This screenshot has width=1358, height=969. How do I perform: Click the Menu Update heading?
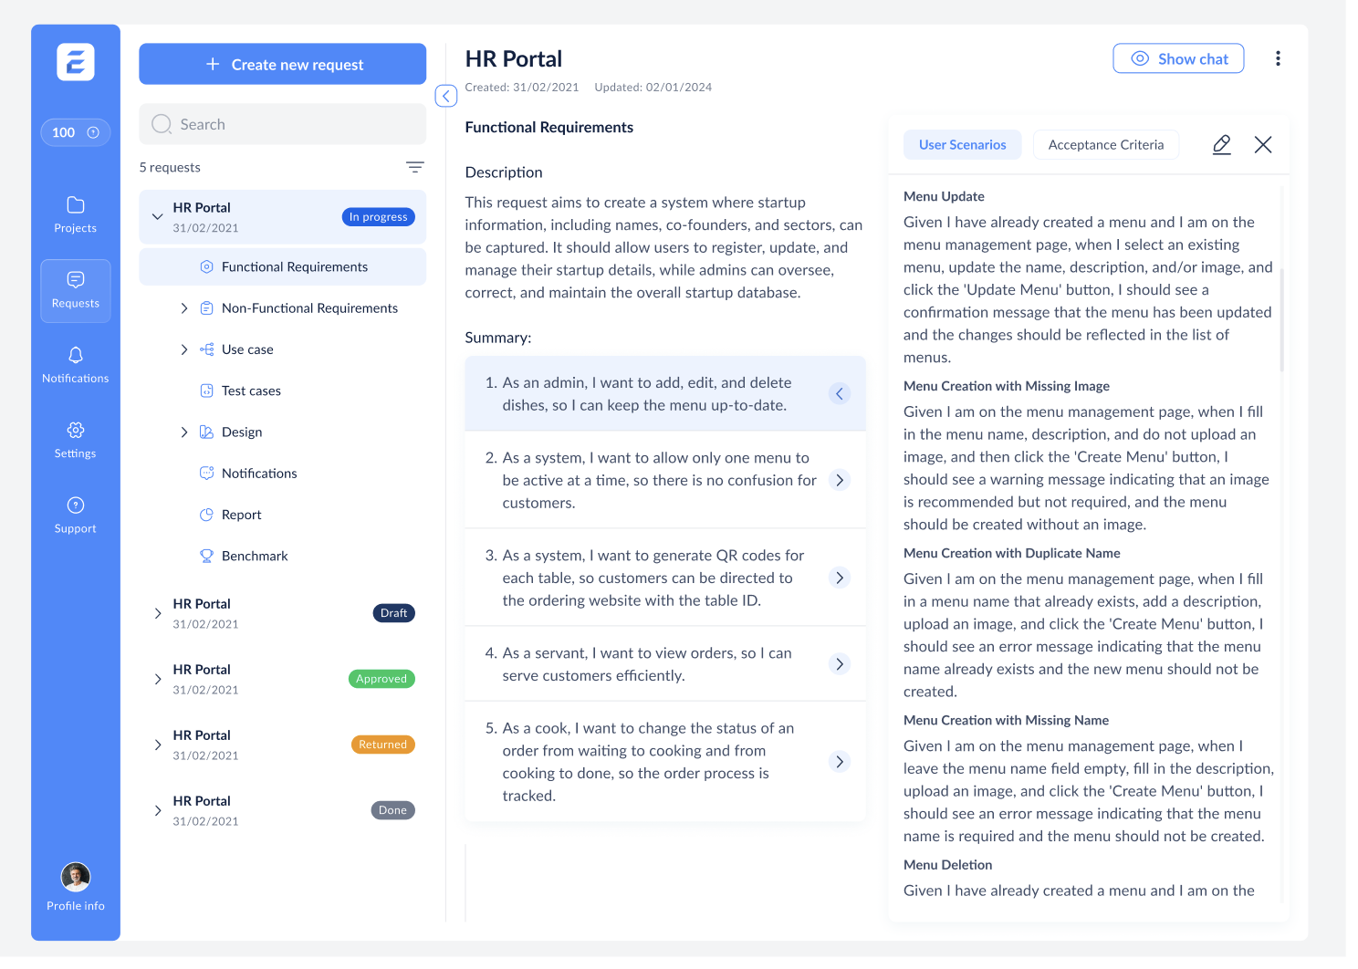[944, 196]
